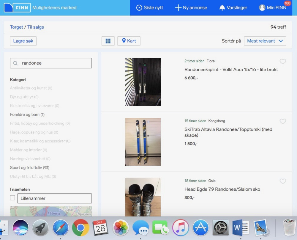Filter by Sport og friluftsliv category

[x=29, y=168]
